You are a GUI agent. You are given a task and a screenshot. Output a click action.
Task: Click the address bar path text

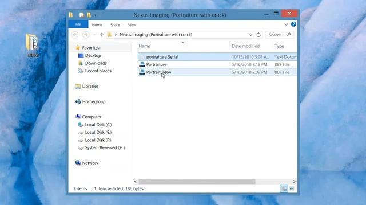(x=156, y=35)
